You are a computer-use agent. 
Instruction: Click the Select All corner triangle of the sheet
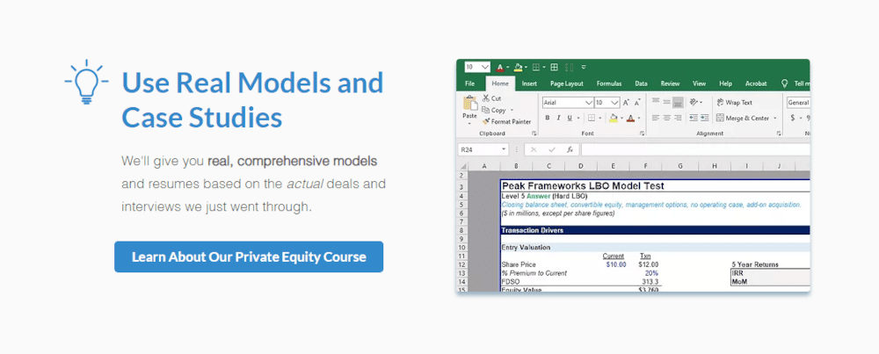[463, 166]
